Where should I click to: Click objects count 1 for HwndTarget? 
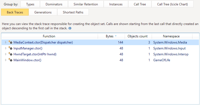click(149, 54)
